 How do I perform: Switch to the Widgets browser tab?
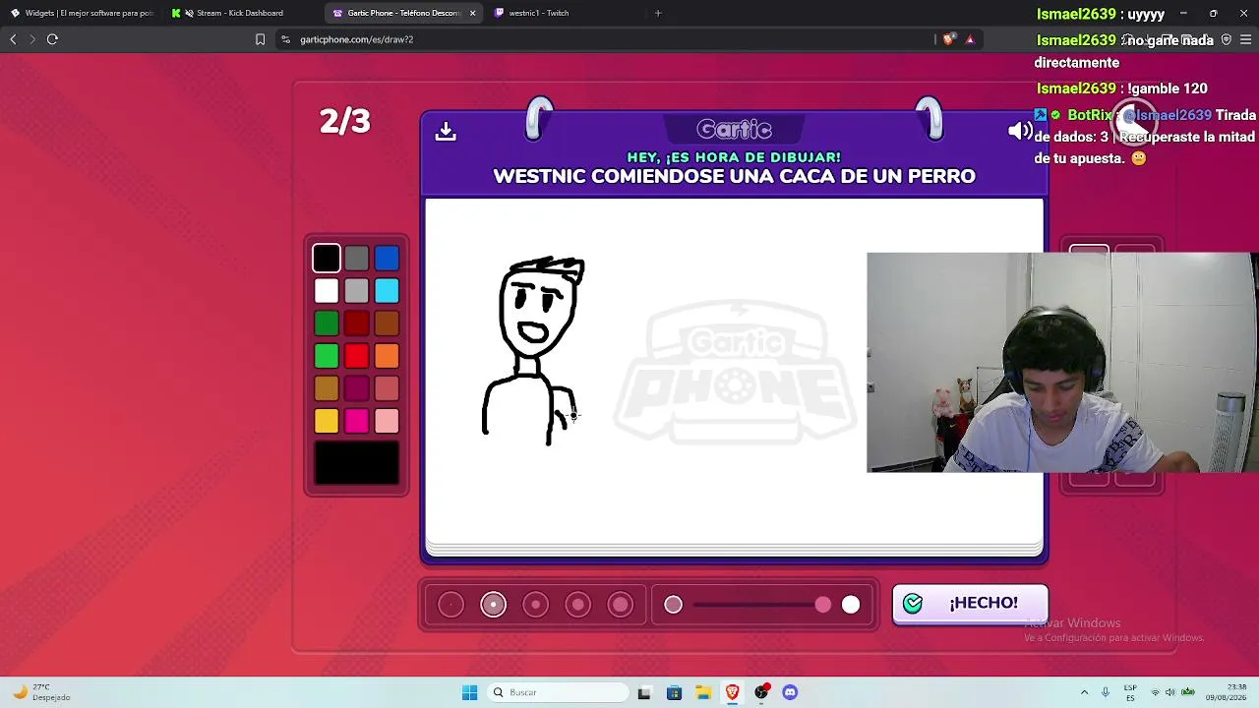coord(82,13)
